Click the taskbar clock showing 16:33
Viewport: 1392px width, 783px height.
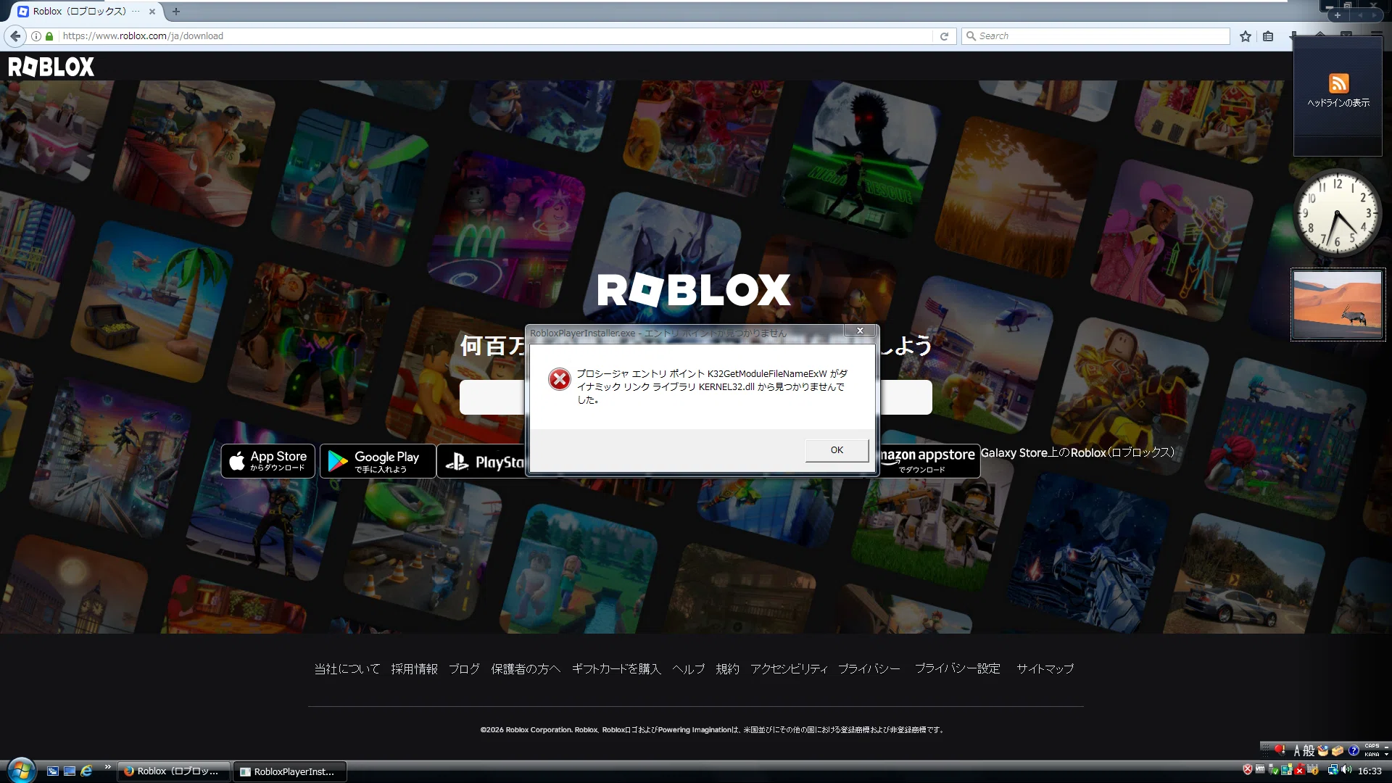(1370, 771)
